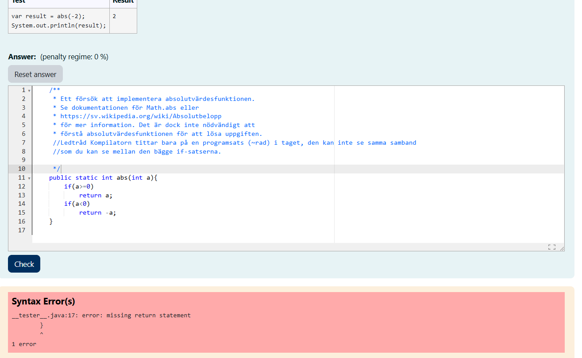The height and width of the screenshot is (358, 582).
Task: Collapse the comment block at line 1
Action: pos(29,90)
